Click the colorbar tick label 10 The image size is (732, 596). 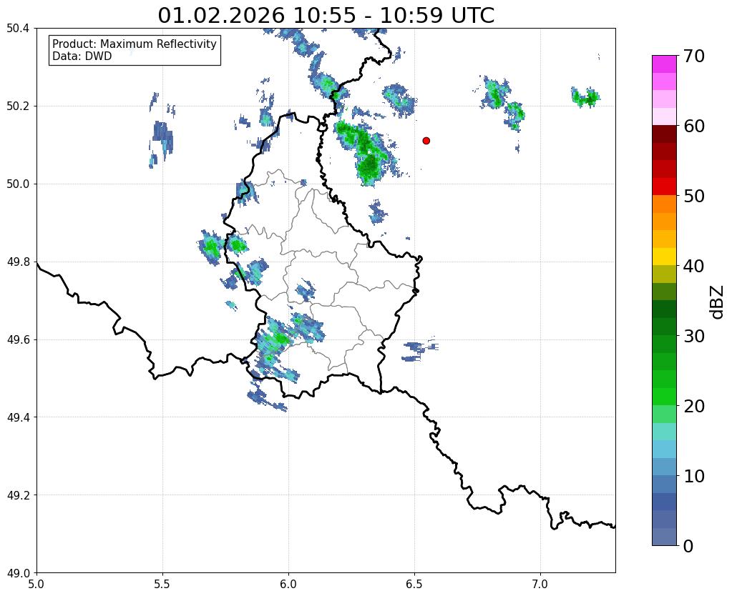[694, 476]
